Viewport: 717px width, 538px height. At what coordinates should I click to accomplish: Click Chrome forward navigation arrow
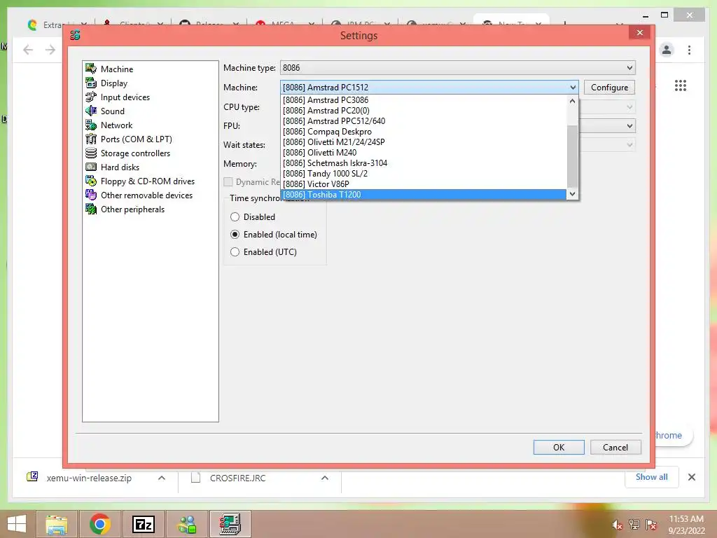[50, 50]
